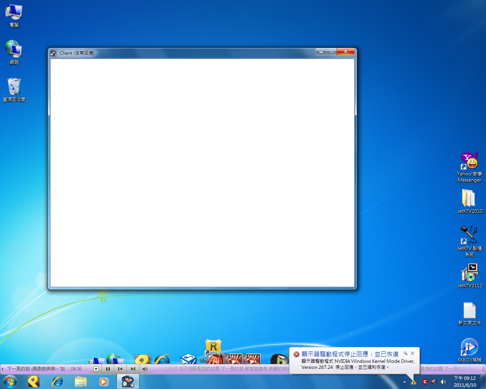Select the JetKTV2010 folder icon
This screenshot has width=486, height=389.
(469, 201)
